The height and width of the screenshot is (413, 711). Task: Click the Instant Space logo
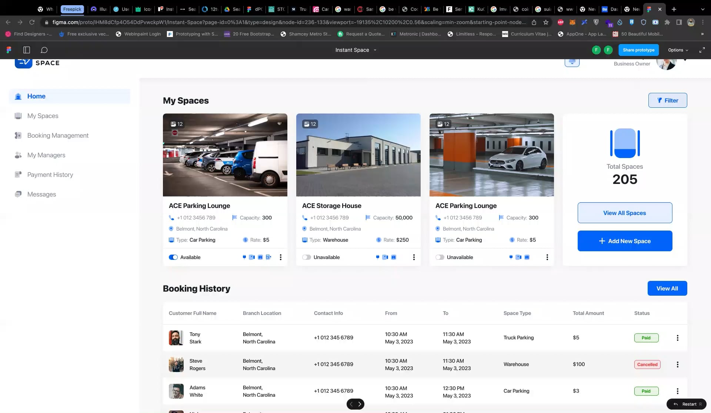[x=37, y=63]
